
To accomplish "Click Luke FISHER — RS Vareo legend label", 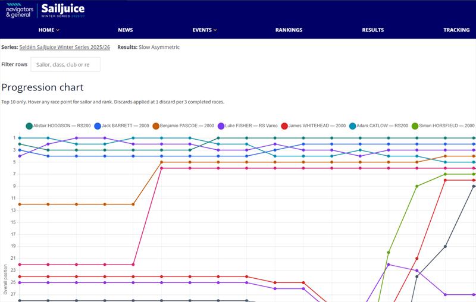I will (x=251, y=125).
